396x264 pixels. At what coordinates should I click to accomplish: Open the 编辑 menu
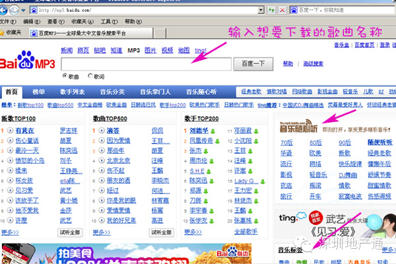[32, 22]
